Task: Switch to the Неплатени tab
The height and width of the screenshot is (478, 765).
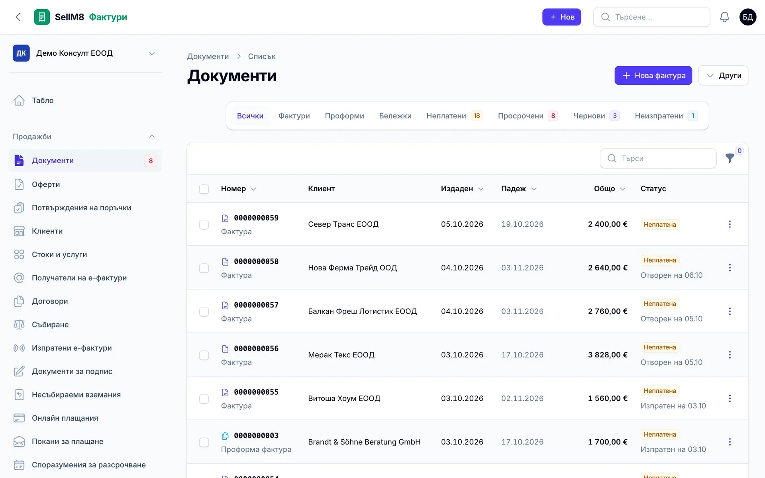Action: click(x=454, y=116)
